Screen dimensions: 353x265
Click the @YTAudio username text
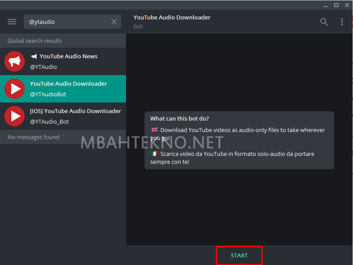click(44, 67)
